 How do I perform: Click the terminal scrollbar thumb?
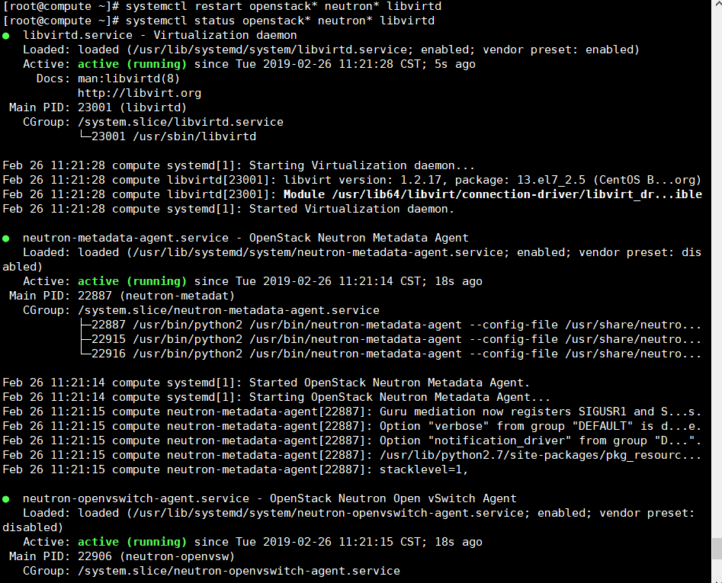click(x=717, y=549)
